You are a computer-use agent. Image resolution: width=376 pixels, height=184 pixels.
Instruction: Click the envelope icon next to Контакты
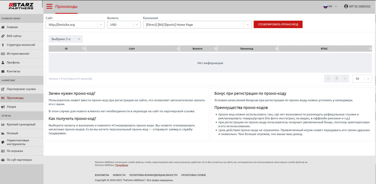(x=3, y=71)
